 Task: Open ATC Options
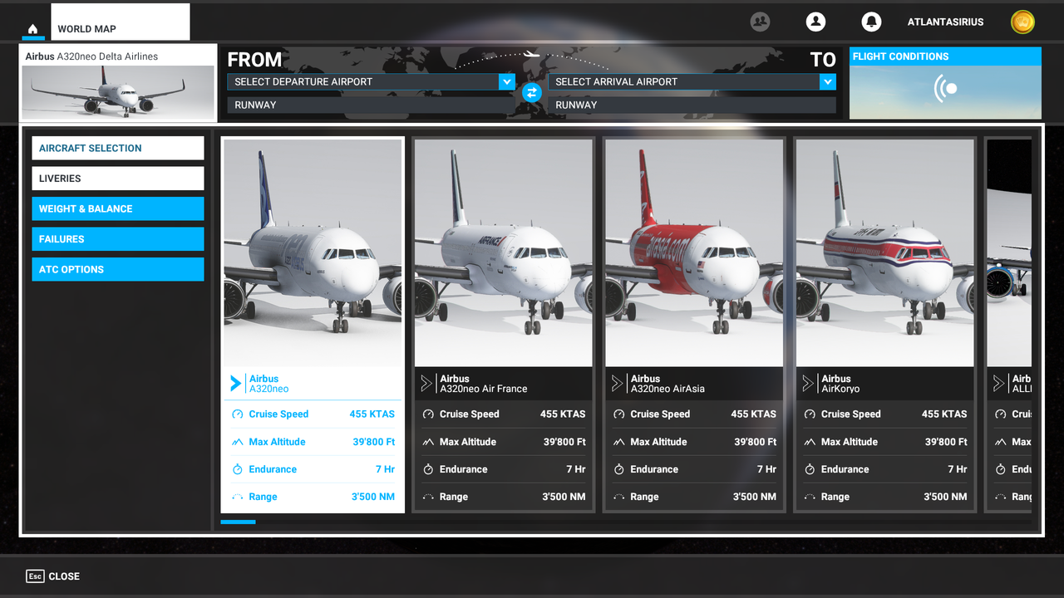117,269
